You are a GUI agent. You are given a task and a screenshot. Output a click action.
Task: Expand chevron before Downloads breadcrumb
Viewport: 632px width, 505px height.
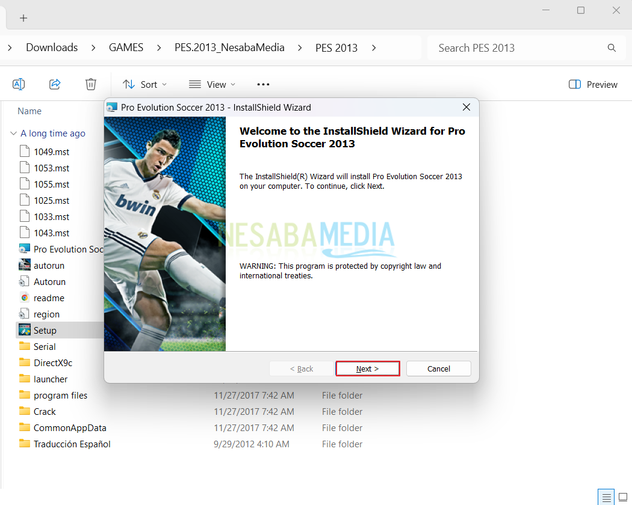point(10,48)
